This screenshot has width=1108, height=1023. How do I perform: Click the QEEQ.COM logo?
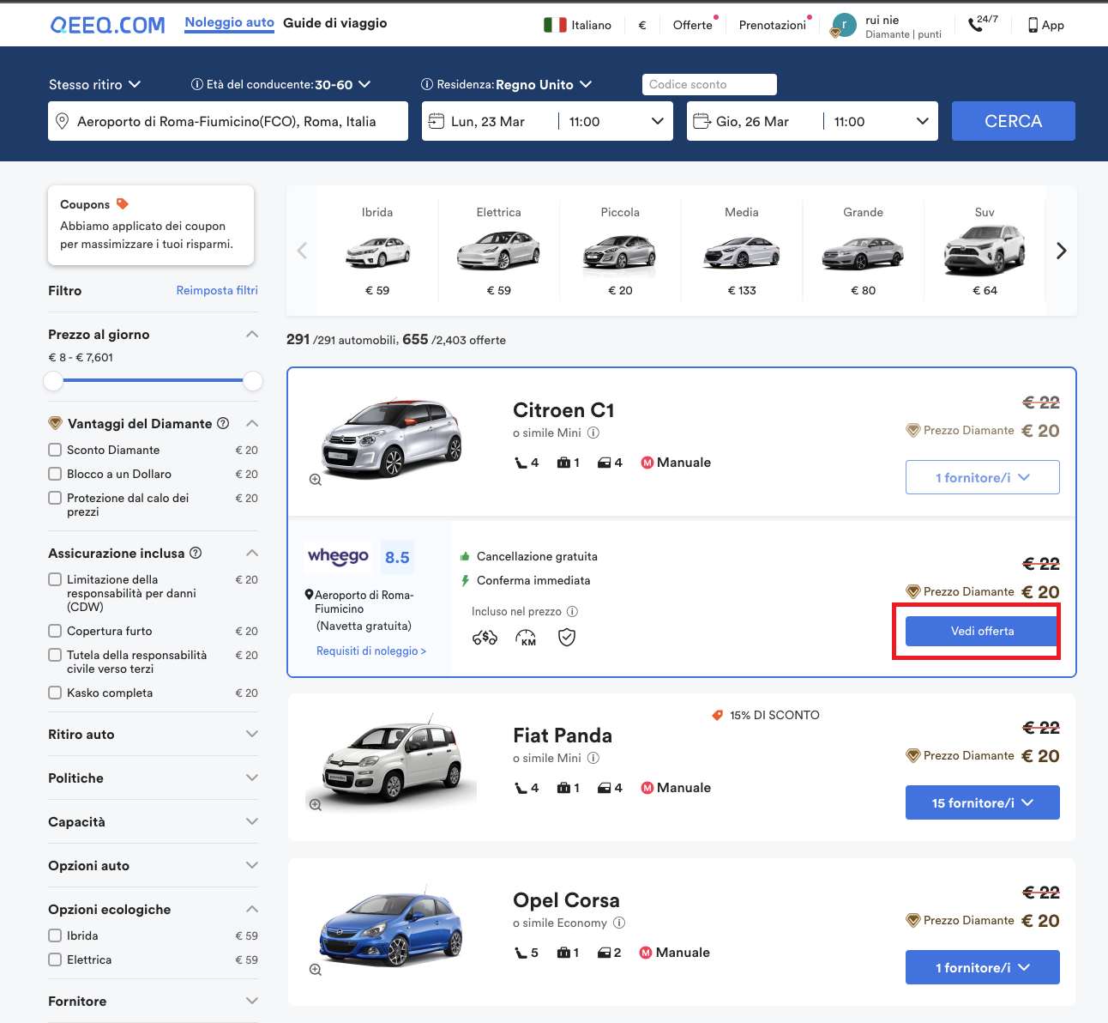108,25
